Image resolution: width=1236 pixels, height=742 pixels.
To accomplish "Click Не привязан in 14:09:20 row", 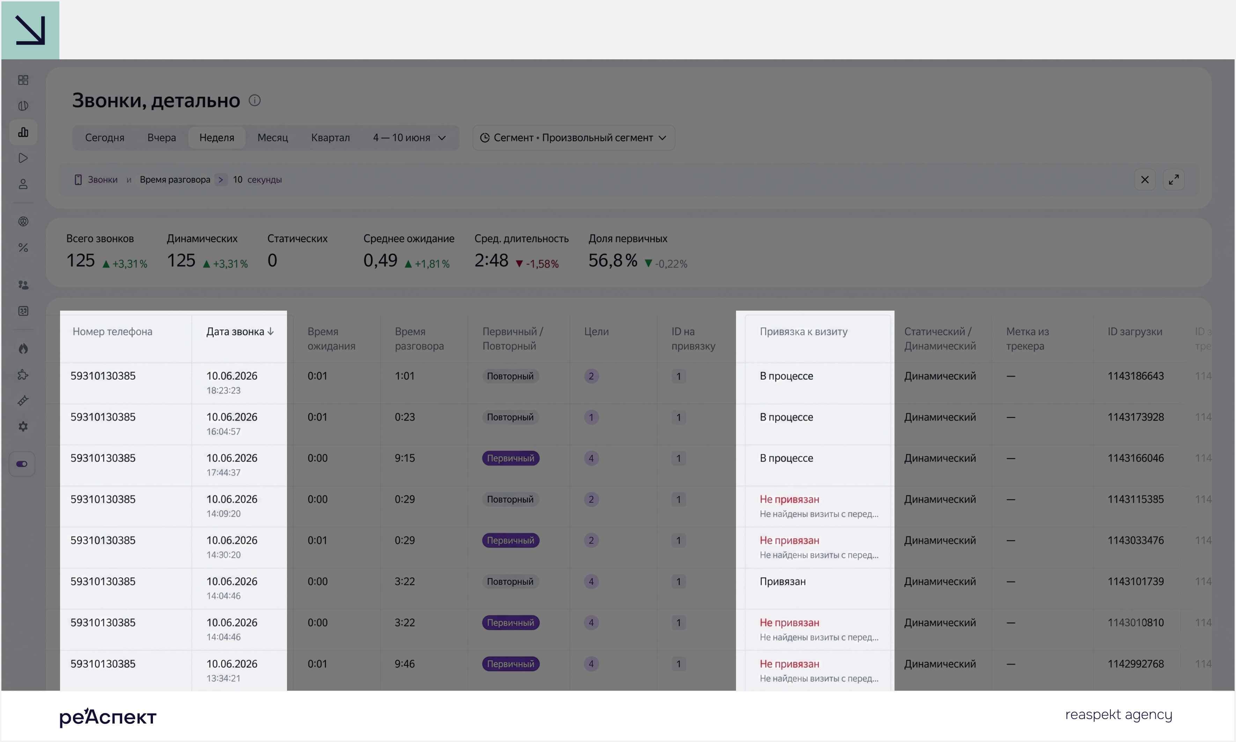I will click(789, 499).
